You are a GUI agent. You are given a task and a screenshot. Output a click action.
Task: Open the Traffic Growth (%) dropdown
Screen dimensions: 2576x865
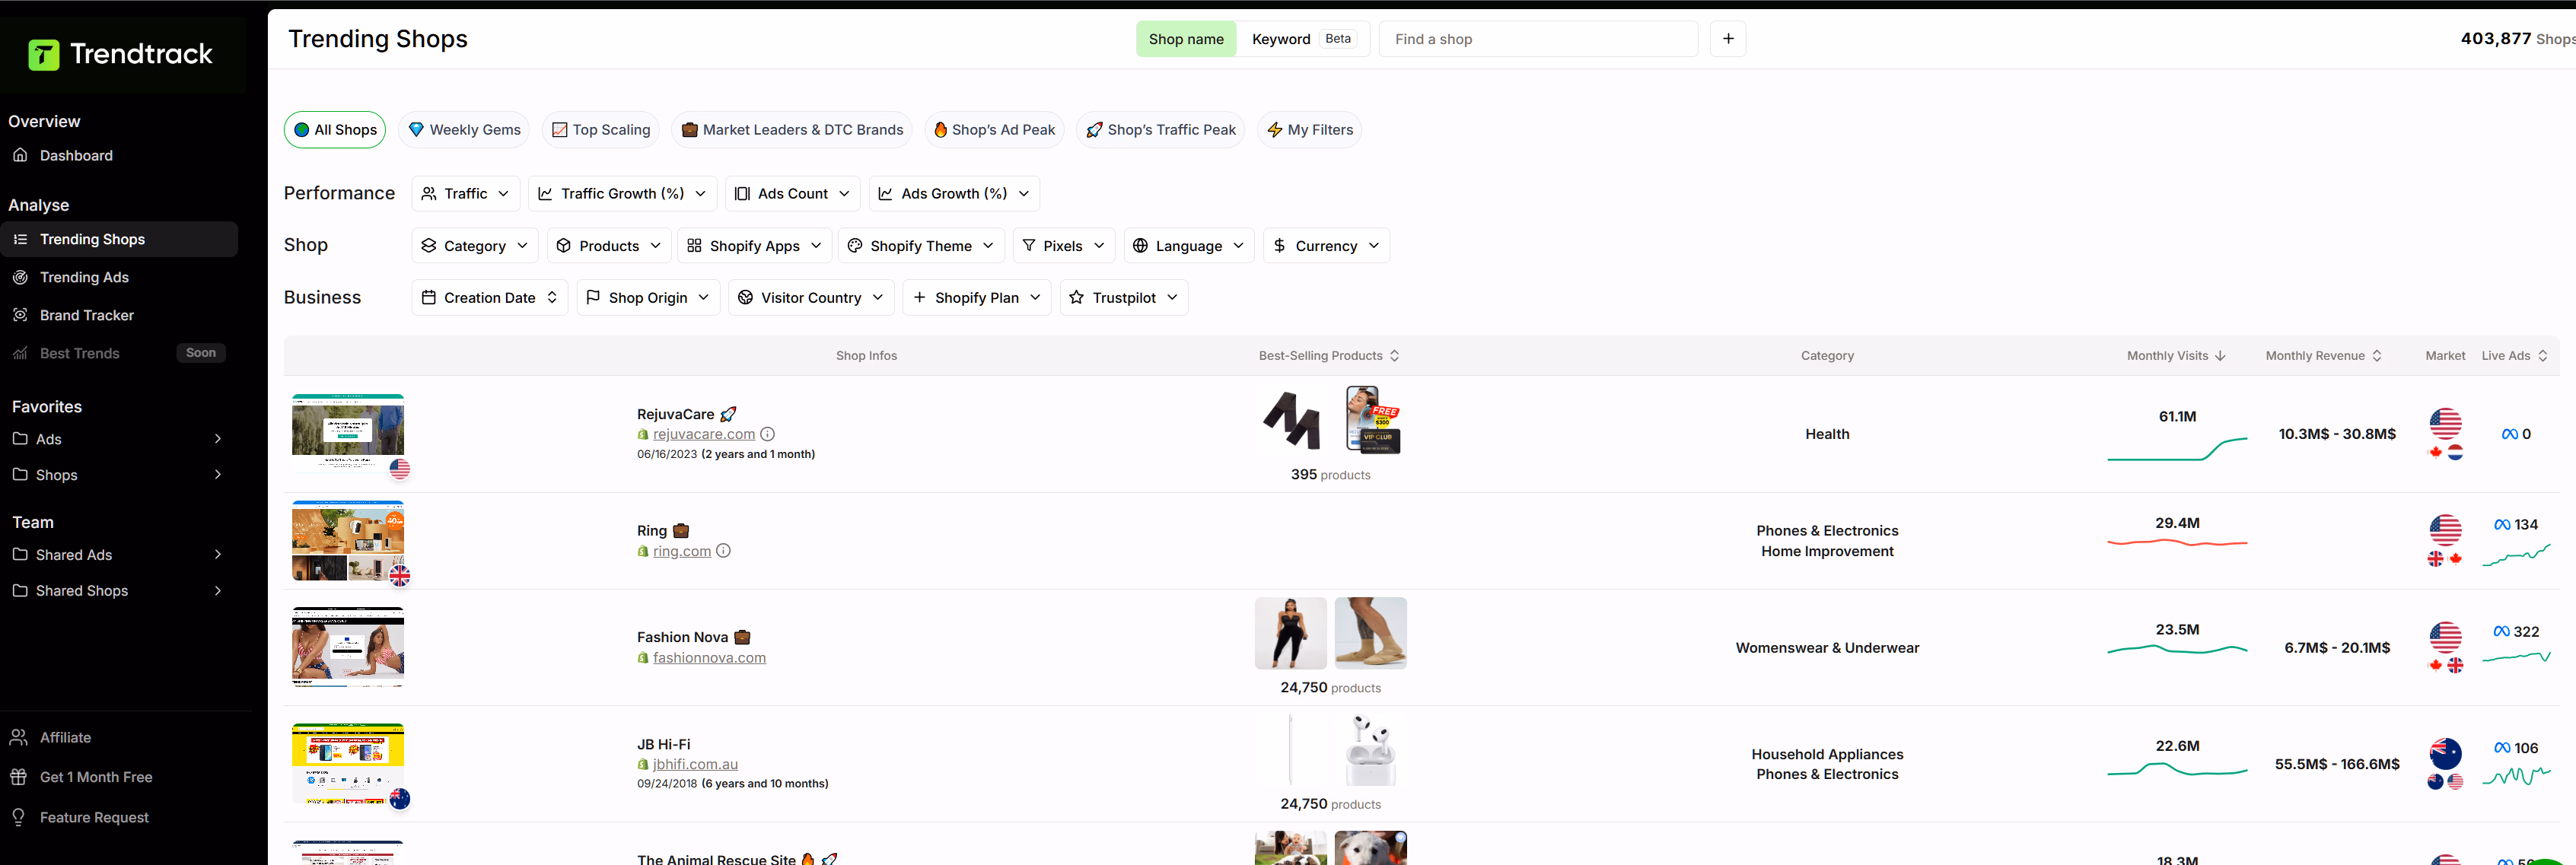(622, 193)
